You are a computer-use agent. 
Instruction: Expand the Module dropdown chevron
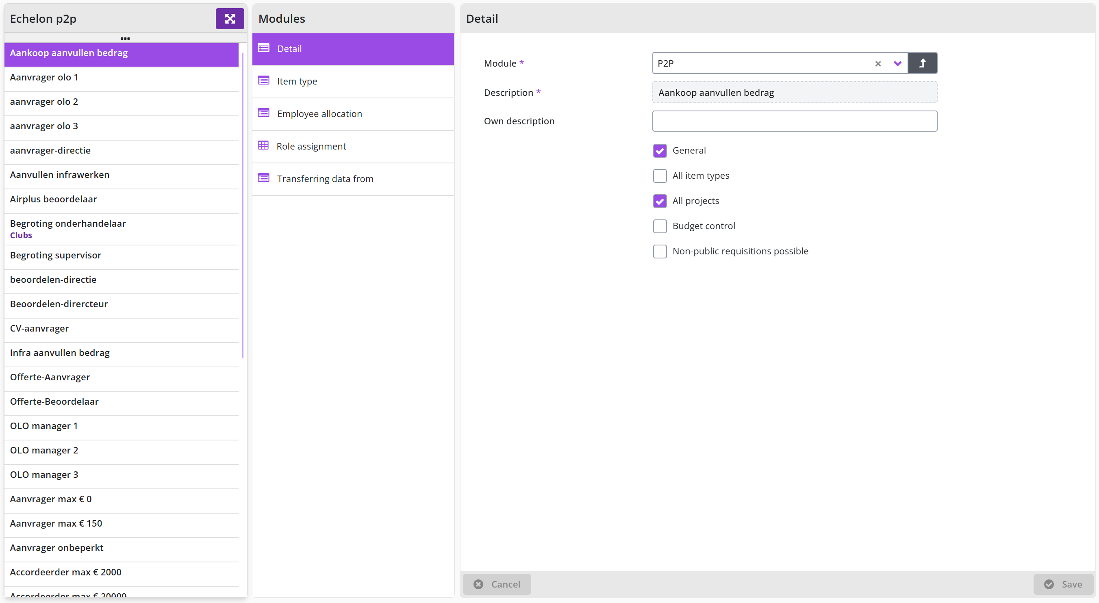[897, 63]
